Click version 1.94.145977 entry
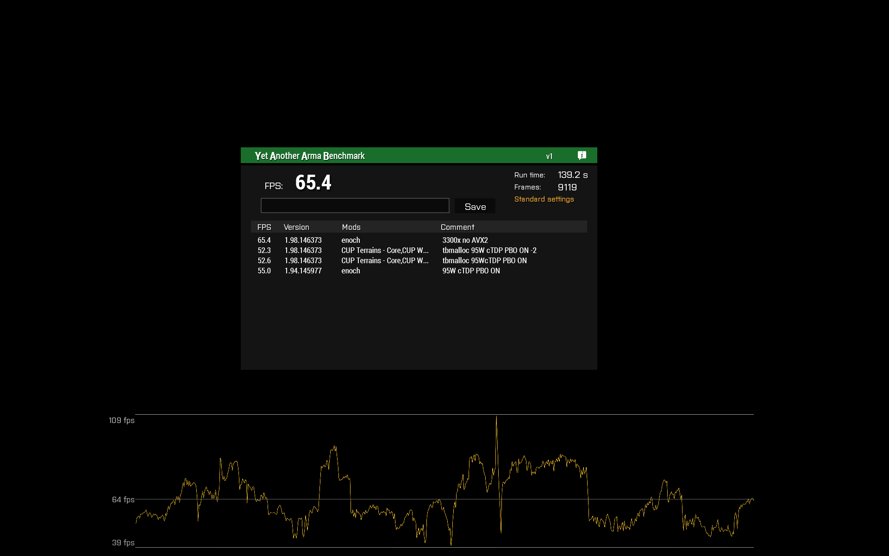The width and height of the screenshot is (889, 556). pos(303,271)
